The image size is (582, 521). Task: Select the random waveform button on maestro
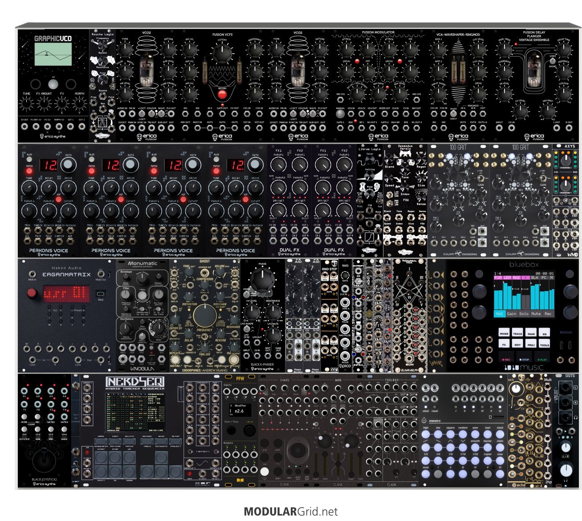point(463,434)
